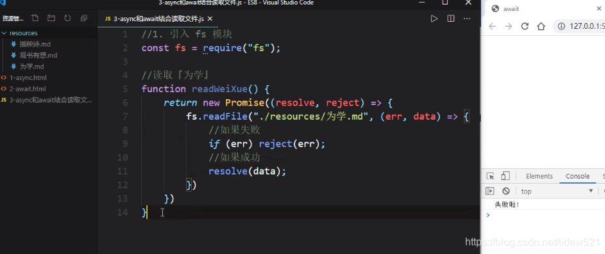Maximize the VS Code window
The image size is (605, 254).
click(x=445, y=3)
